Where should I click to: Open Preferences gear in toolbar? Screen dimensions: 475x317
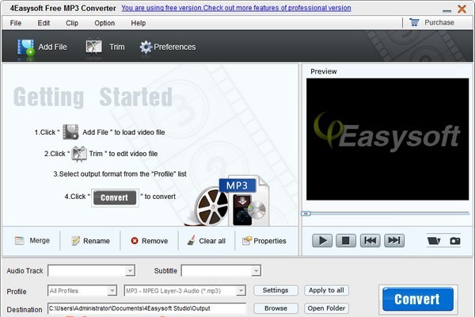tap(146, 47)
